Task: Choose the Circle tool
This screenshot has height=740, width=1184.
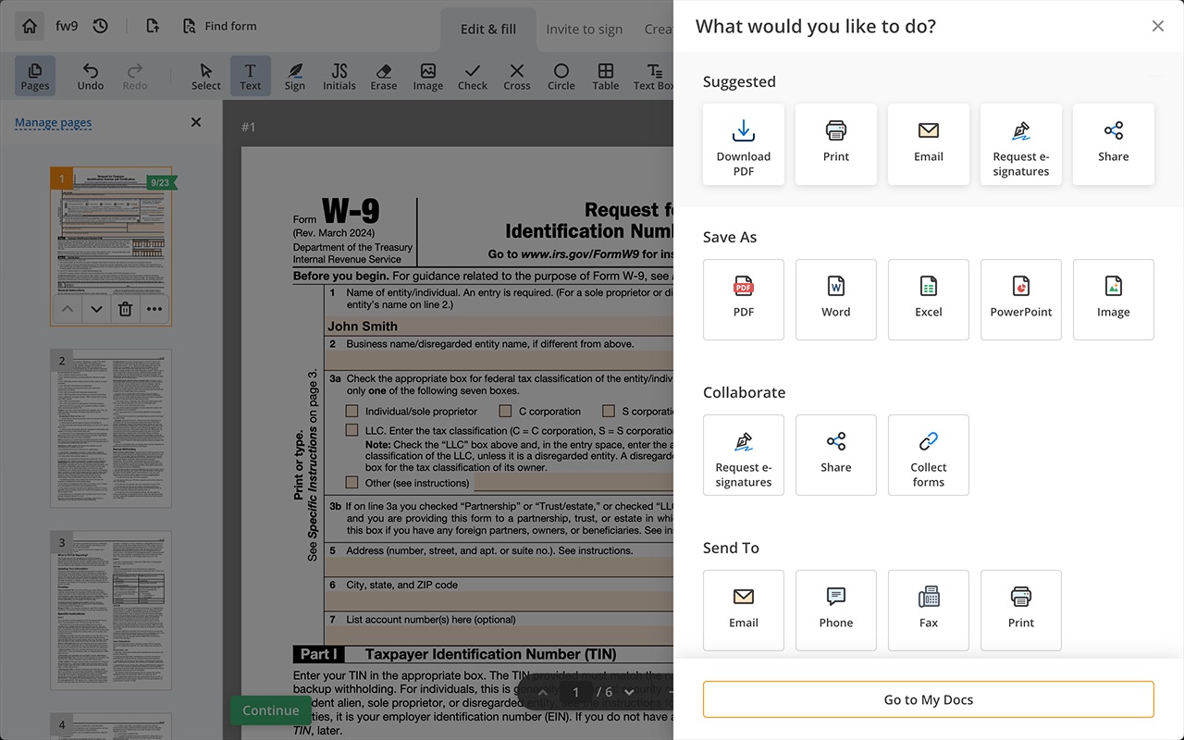Action: pos(561,76)
